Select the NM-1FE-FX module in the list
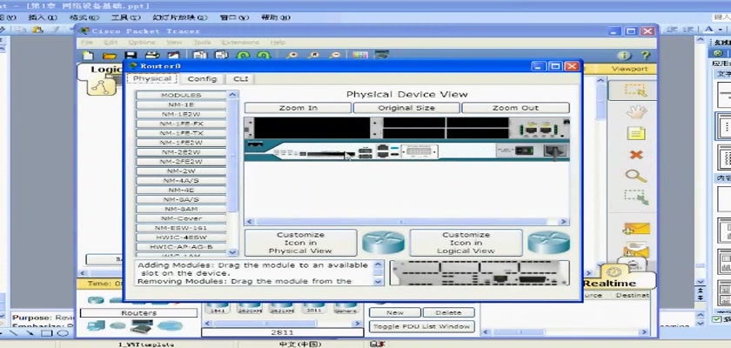The width and height of the screenshot is (731, 348). point(181,124)
